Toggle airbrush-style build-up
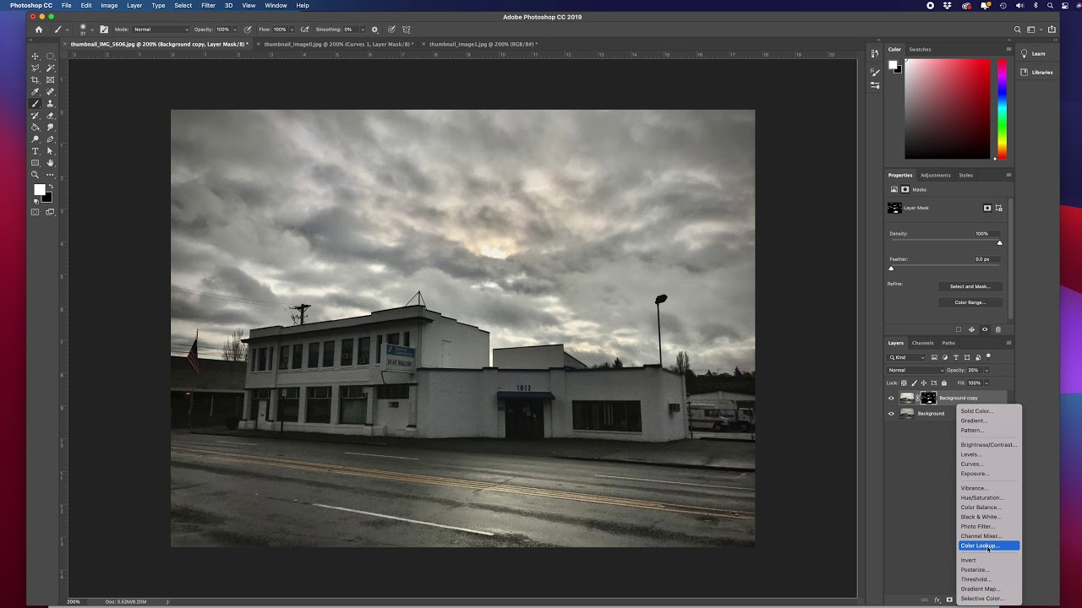The width and height of the screenshot is (1082, 608). [304, 30]
